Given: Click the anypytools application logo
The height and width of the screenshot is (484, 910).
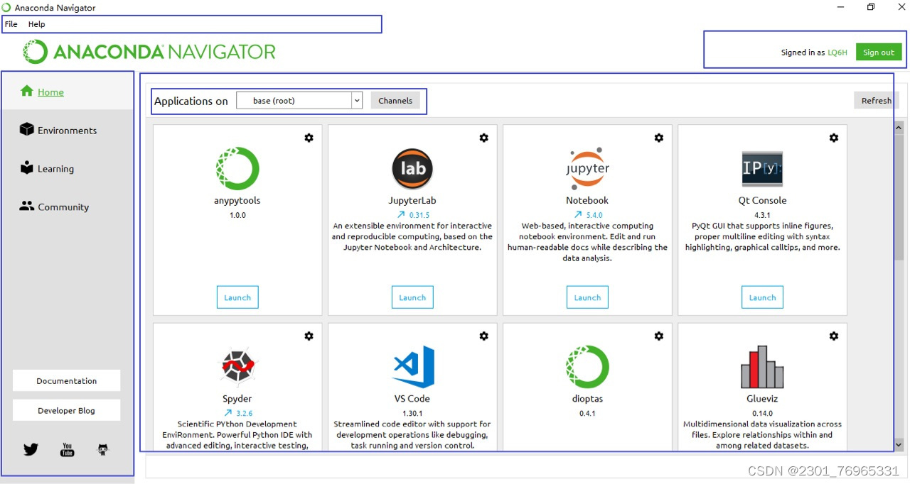Looking at the screenshot, I should point(237,169).
